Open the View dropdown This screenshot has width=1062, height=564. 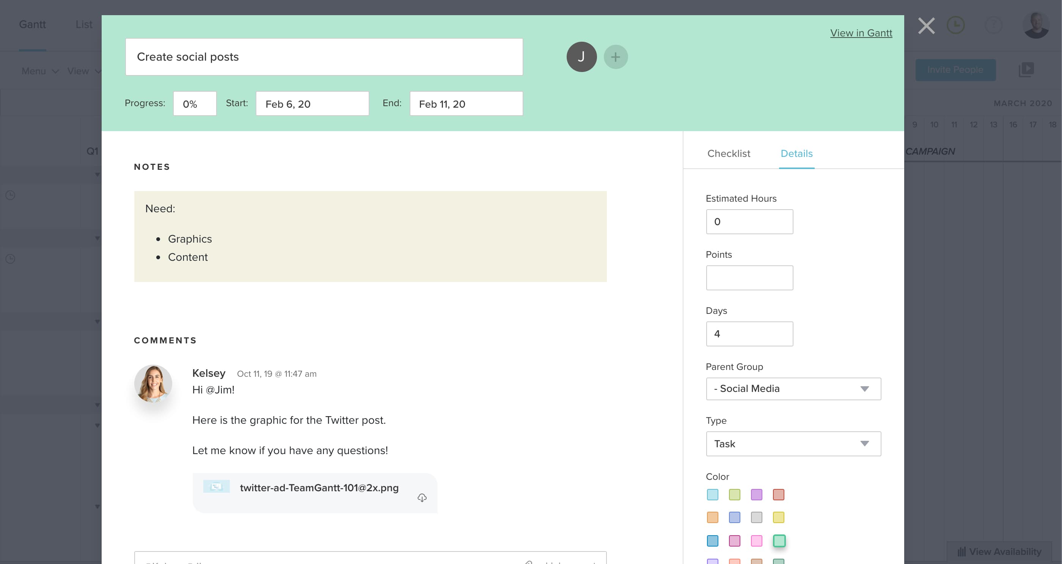(84, 71)
